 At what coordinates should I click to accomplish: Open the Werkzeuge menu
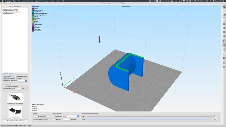click(46, 1)
